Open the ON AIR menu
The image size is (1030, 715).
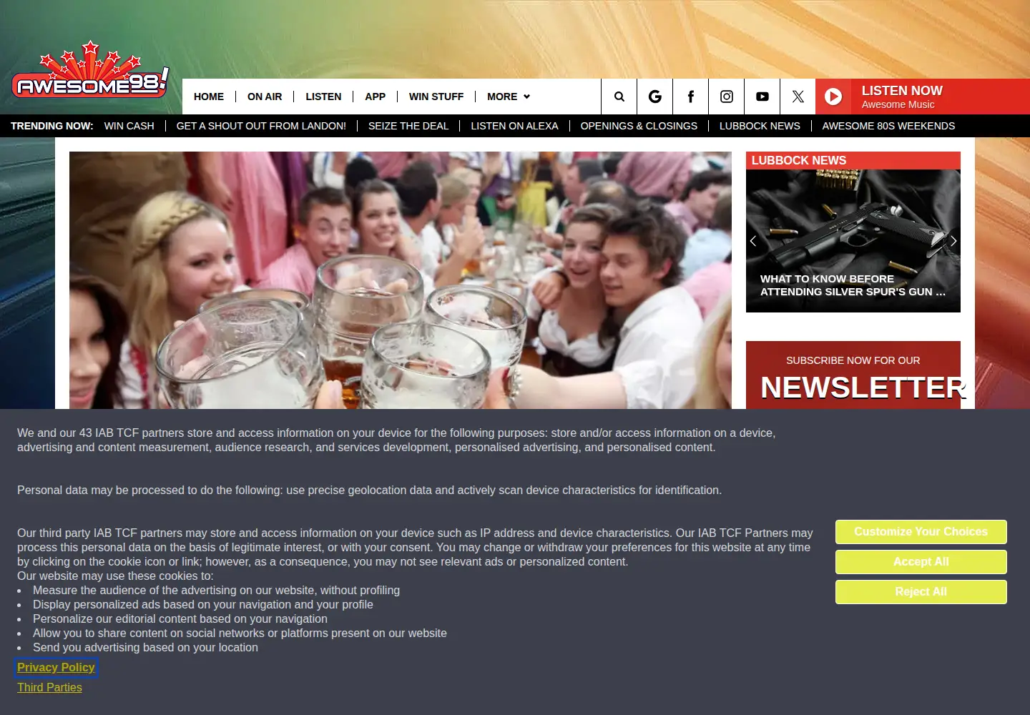(x=265, y=97)
